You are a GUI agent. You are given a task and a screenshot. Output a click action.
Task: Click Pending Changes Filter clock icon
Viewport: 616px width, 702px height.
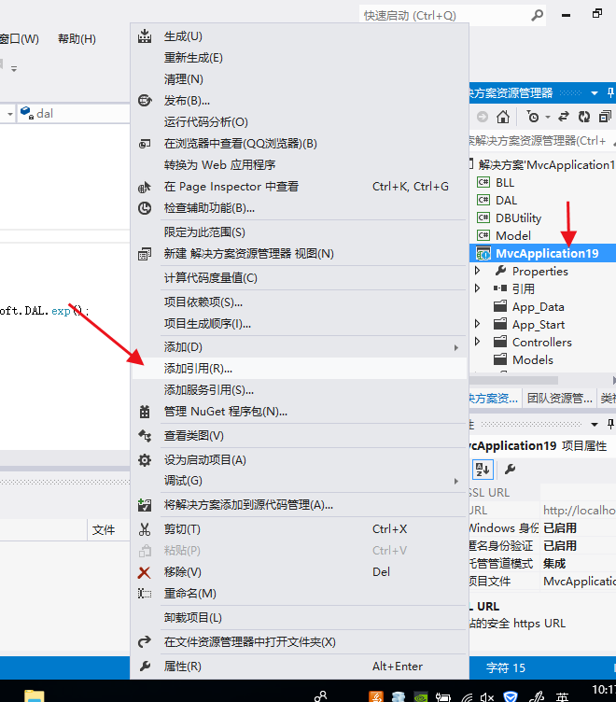[x=533, y=117]
